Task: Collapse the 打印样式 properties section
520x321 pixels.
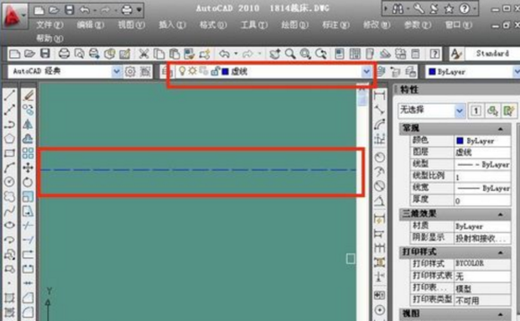Action: [x=501, y=253]
